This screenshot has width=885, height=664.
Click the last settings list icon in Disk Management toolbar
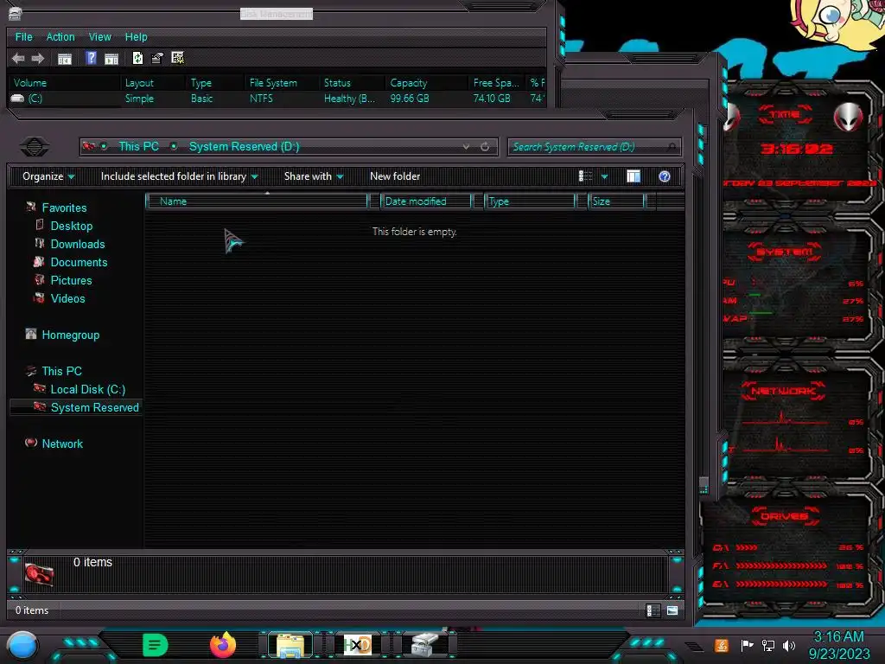[x=178, y=58]
